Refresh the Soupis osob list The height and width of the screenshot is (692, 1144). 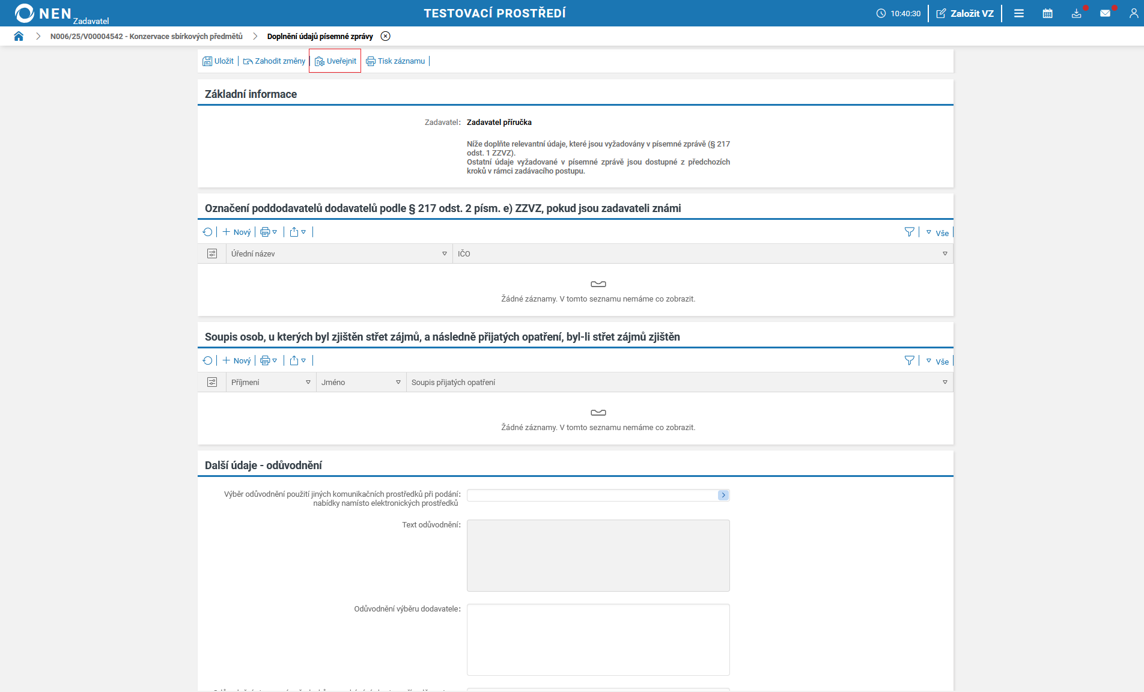208,360
